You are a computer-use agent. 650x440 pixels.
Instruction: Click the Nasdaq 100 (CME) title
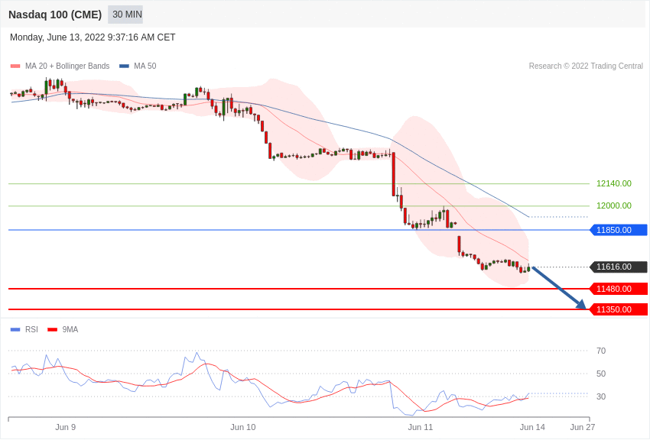[x=55, y=15]
